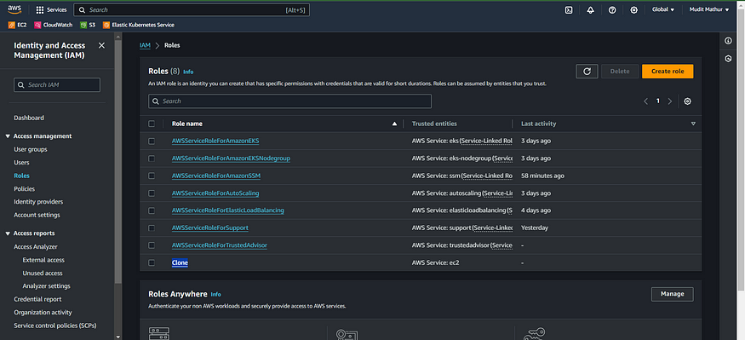Check the AWSServiceRoleForElasticLoadBalancing row checkbox
The width and height of the screenshot is (745, 340).
[152, 210]
